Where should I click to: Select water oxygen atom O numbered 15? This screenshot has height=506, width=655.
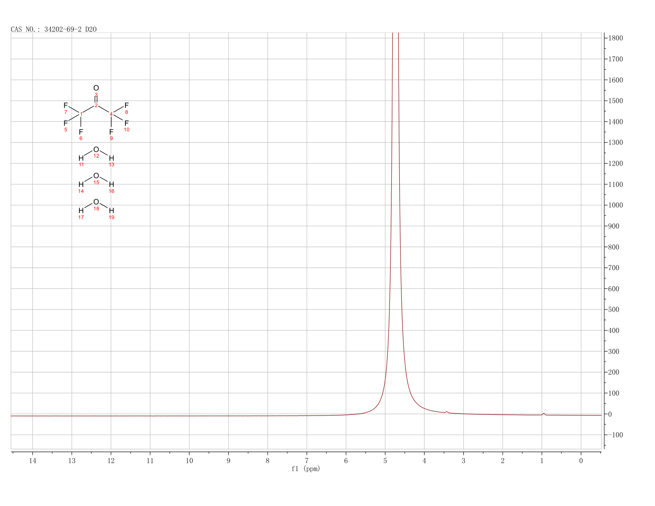pyautogui.click(x=96, y=176)
